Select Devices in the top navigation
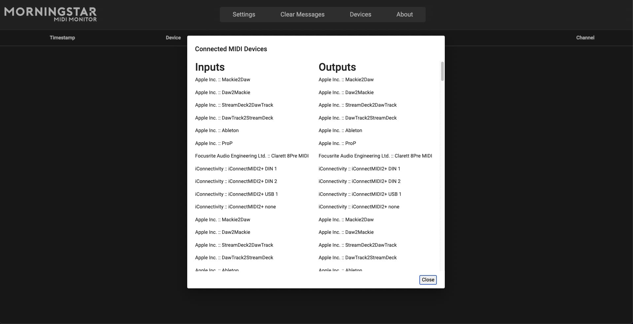633x324 pixels. [360, 15]
